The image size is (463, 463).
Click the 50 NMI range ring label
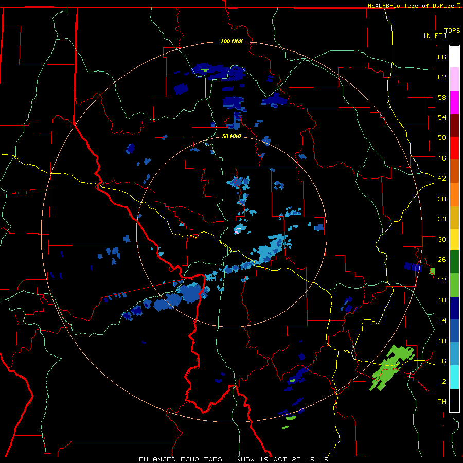click(232, 137)
